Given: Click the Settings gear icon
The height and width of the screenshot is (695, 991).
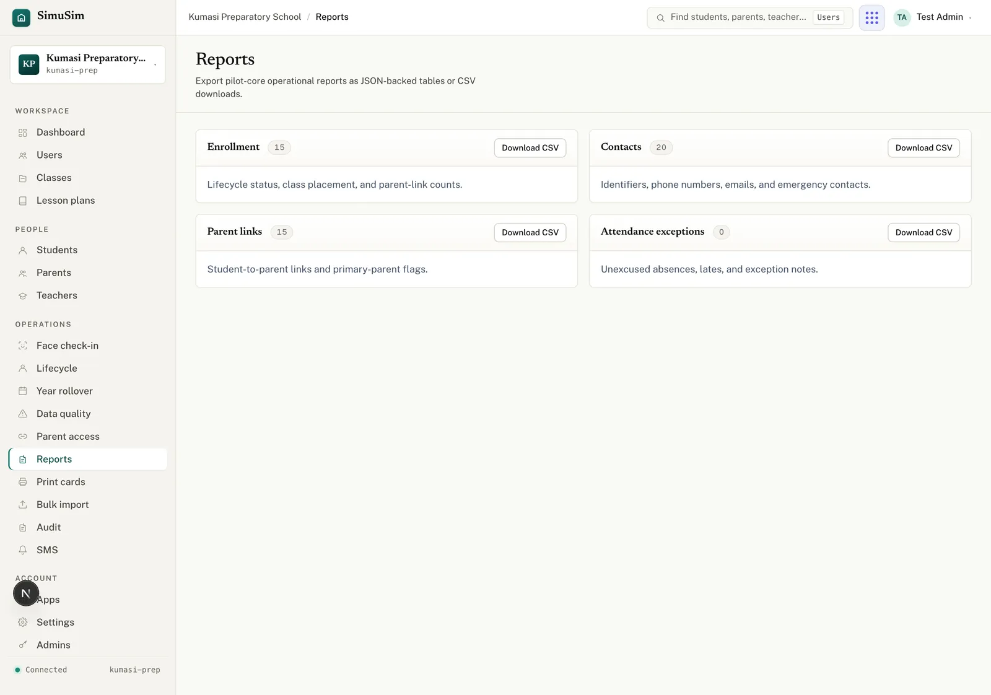Looking at the screenshot, I should click(x=23, y=623).
